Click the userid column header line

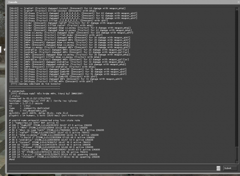point(45,121)
